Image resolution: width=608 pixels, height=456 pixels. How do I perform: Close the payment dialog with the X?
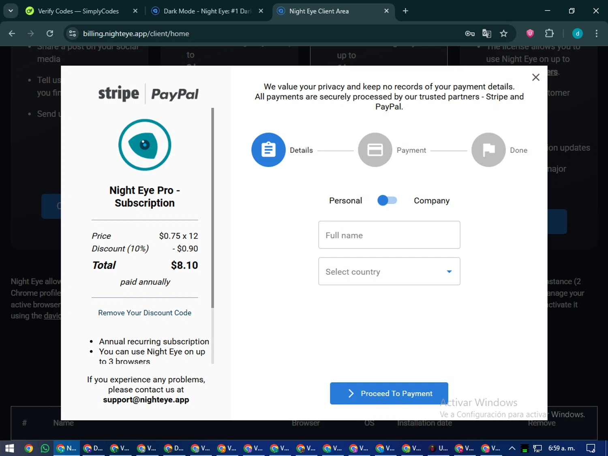click(x=535, y=77)
